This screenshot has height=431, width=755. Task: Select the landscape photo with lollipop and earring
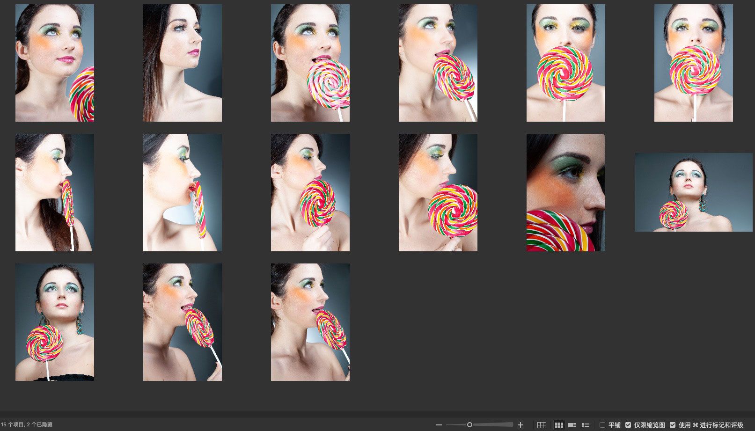pos(693,192)
